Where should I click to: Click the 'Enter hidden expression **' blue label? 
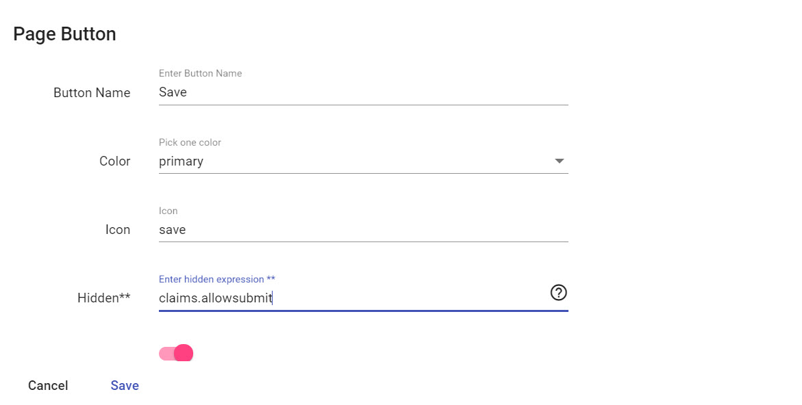tap(217, 279)
